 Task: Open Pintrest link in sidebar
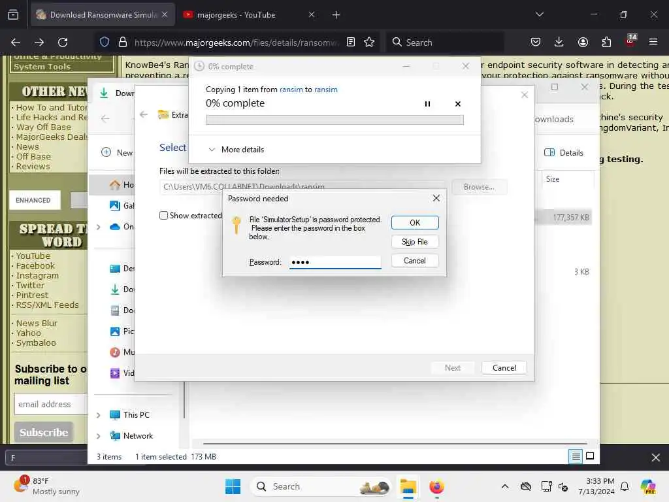point(32,295)
